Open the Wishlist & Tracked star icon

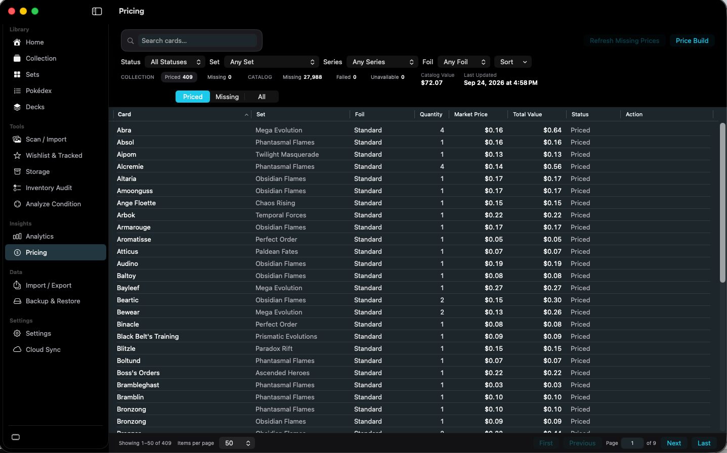pyautogui.click(x=17, y=155)
